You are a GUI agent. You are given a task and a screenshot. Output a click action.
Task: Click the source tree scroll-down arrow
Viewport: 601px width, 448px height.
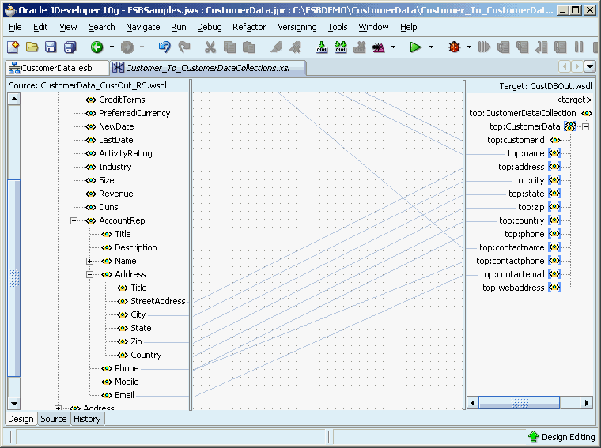point(14,404)
